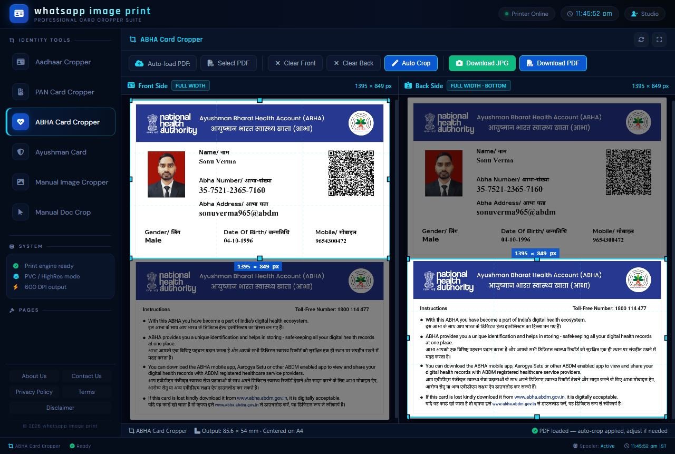
Task: Open the Manual Image Cropper tool
Action: coord(61,182)
